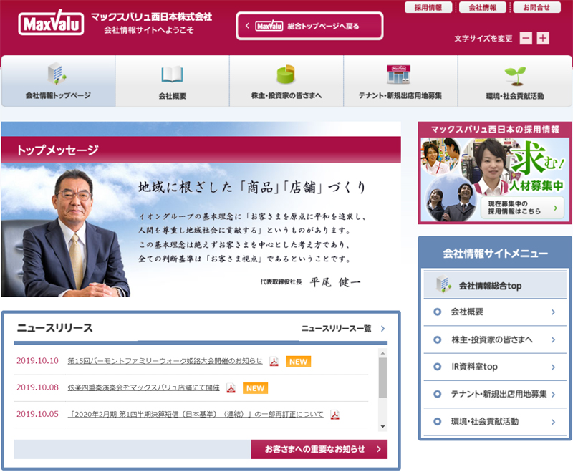
Task: Open the 会社概要 navigation tab
Action: click(172, 81)
